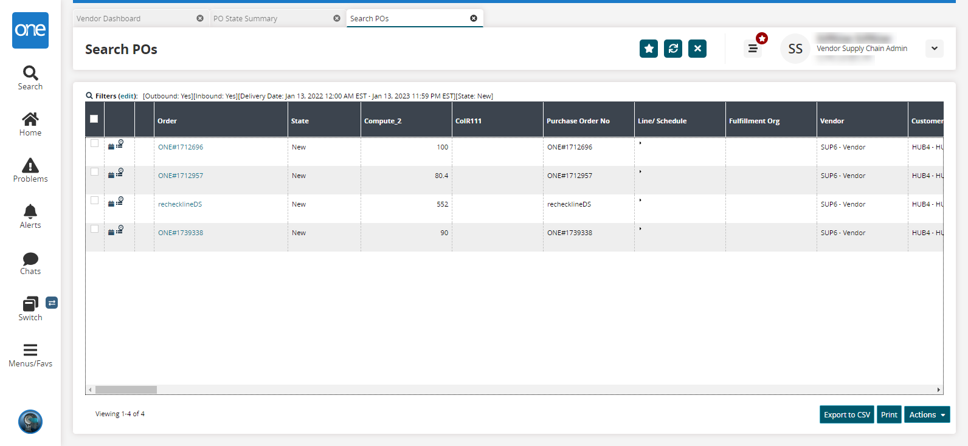Click Export to CSV button
This screenshot has width=968, height=446.
click(846, 414)
